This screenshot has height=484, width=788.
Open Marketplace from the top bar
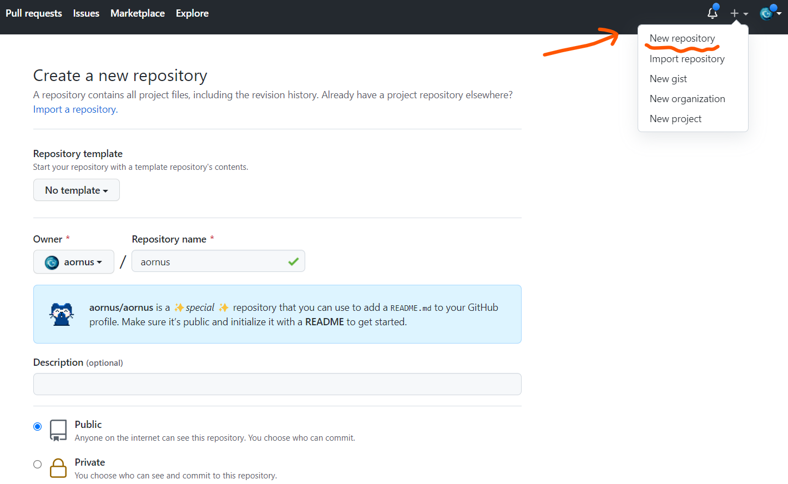coord(138,13)
